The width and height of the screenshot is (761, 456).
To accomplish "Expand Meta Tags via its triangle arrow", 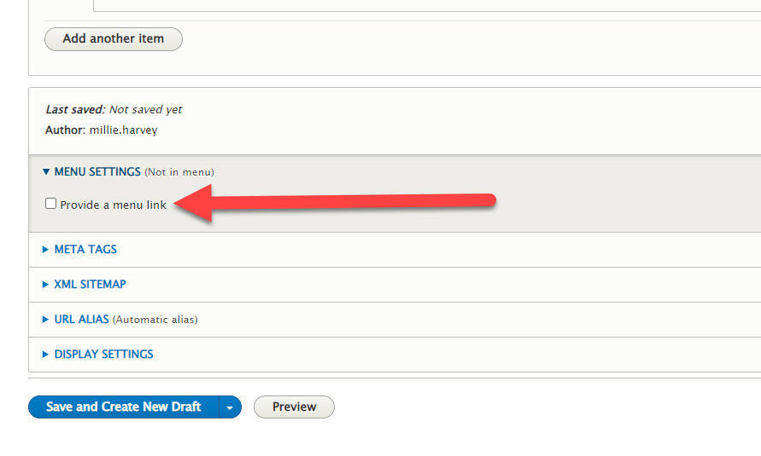I will click(45, 249).
